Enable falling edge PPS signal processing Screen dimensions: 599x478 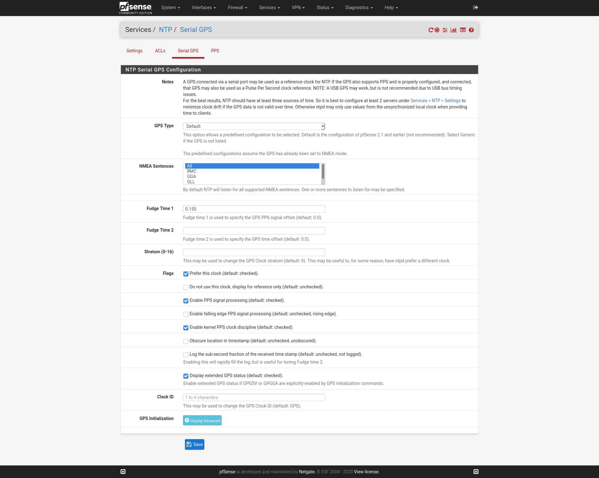click(186, 314)
